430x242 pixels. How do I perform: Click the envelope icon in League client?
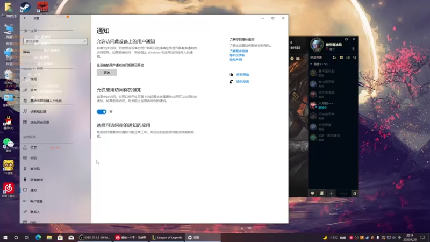298,59
